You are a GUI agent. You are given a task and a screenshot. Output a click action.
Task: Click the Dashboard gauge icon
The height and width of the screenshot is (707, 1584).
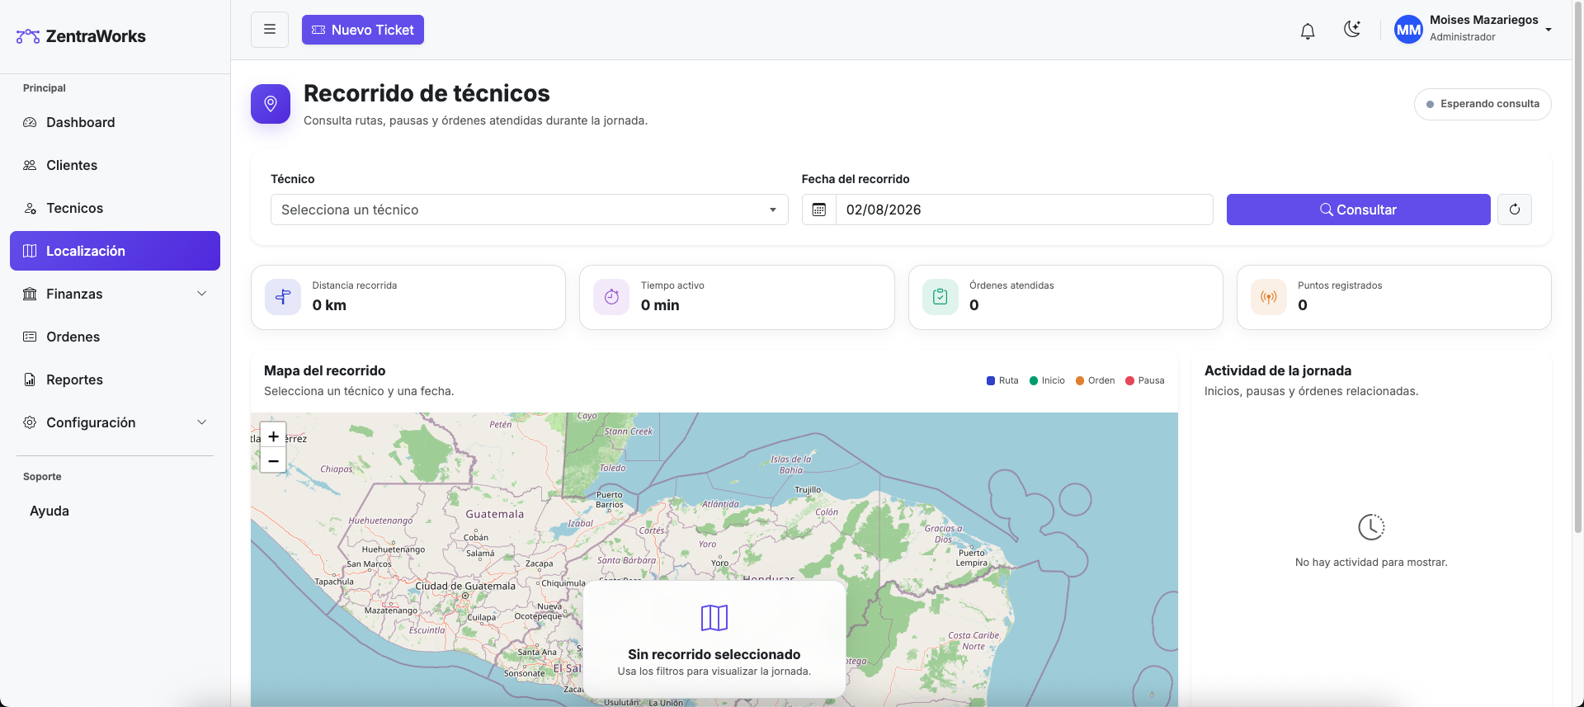pos(30,122)
